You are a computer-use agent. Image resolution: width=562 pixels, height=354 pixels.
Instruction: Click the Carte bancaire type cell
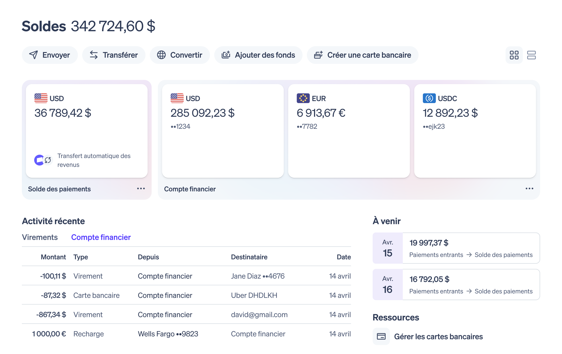pyautogui.click(x=96, y=295)
